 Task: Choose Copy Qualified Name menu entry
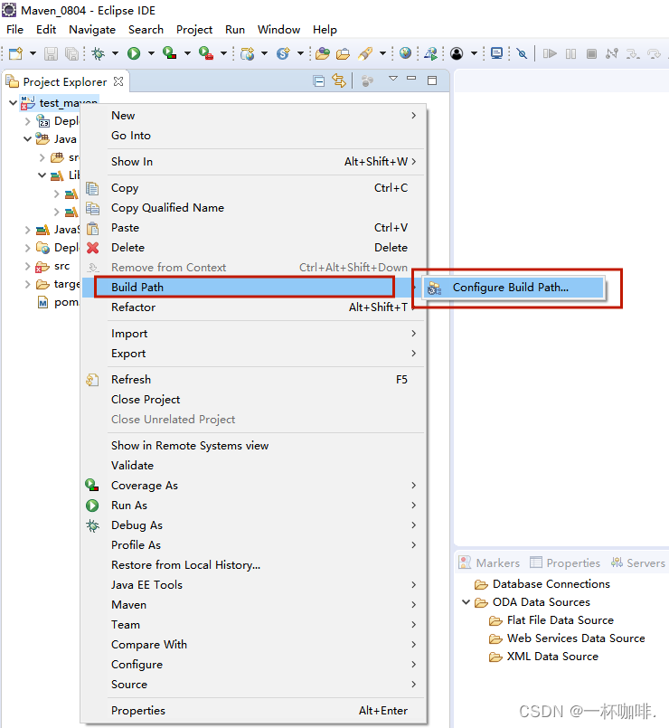253,208
